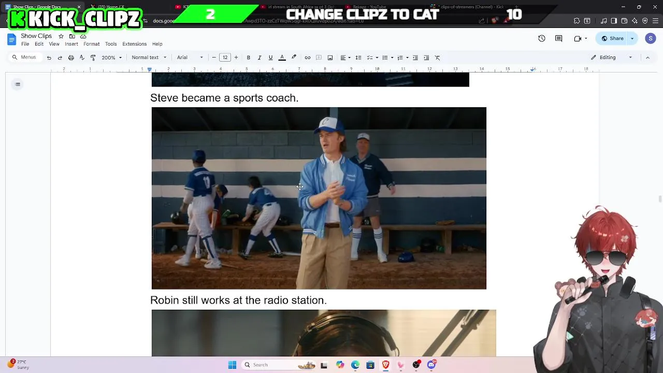
Task: Insert image using toolbar picture icon
Action: point(330,58)
